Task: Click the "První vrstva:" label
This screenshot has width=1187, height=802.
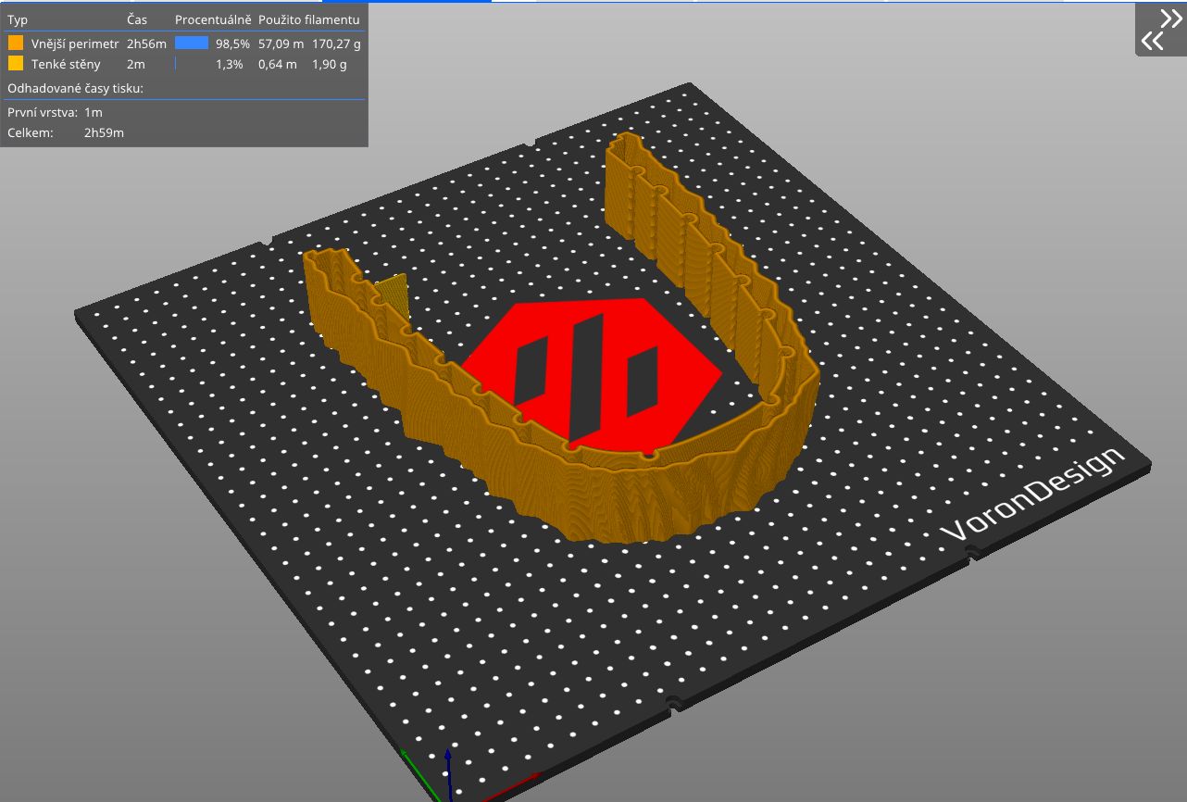Action: click(x=43, y=112)
